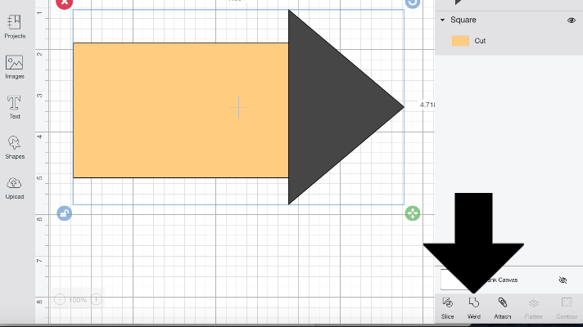583x327 pixels.
Task: Select the Text tool
Action: pyautogui.click(x=15, y=107)
